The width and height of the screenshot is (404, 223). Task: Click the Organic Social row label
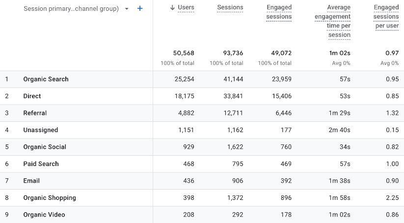[44, 147]
